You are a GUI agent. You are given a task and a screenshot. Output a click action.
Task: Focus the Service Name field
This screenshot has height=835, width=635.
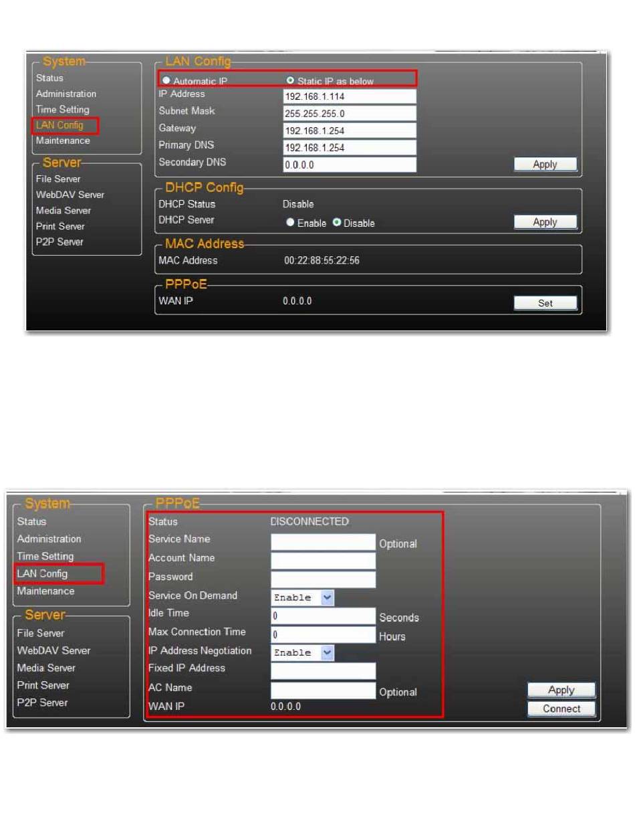(324, 542)
